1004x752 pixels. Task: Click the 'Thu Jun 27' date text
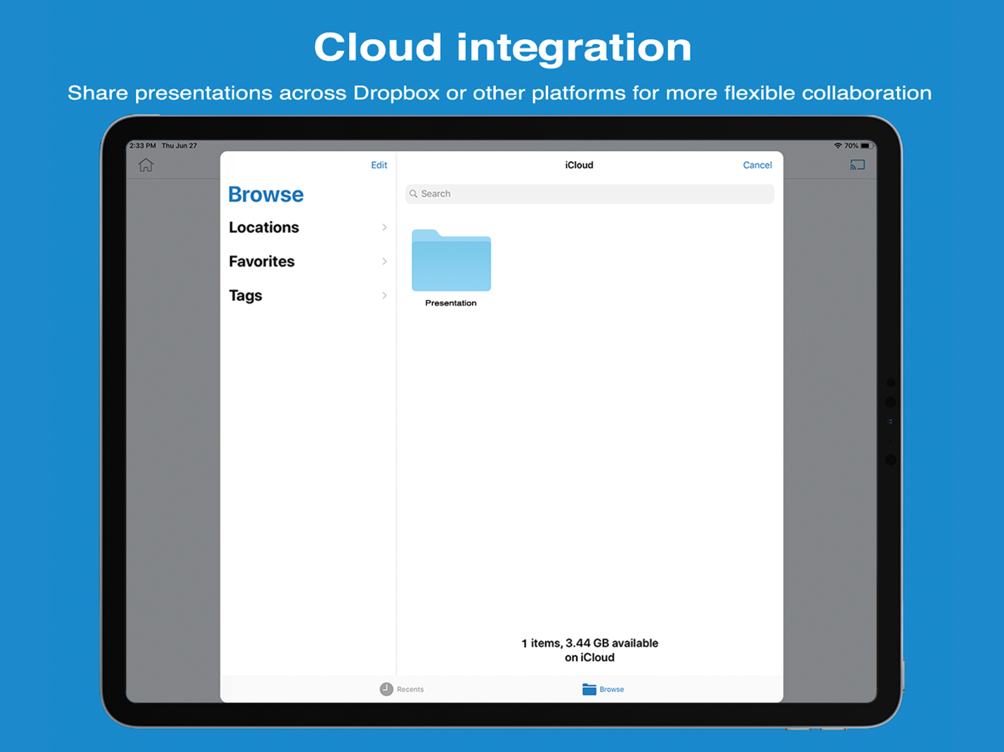tap(179, 146)
